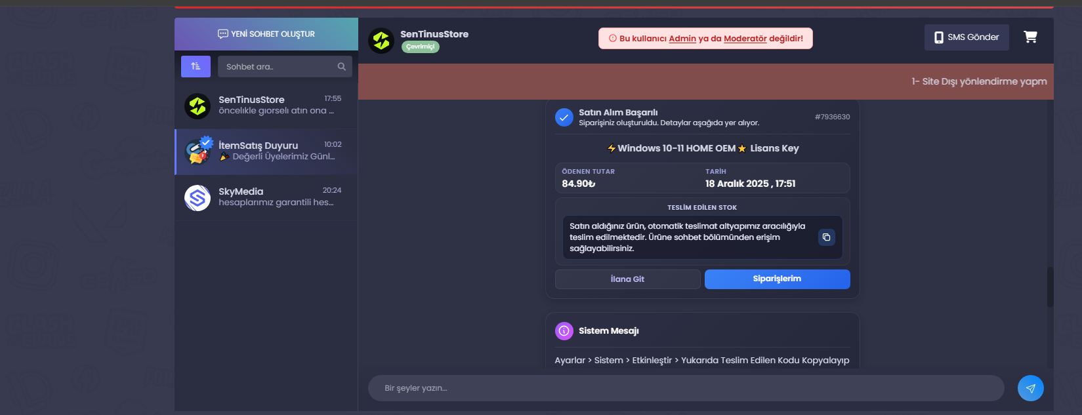Click the Site Dışı yönlendirme rule banner
The height and width of the screenshot is (415, 1082).
coord(706,81)
